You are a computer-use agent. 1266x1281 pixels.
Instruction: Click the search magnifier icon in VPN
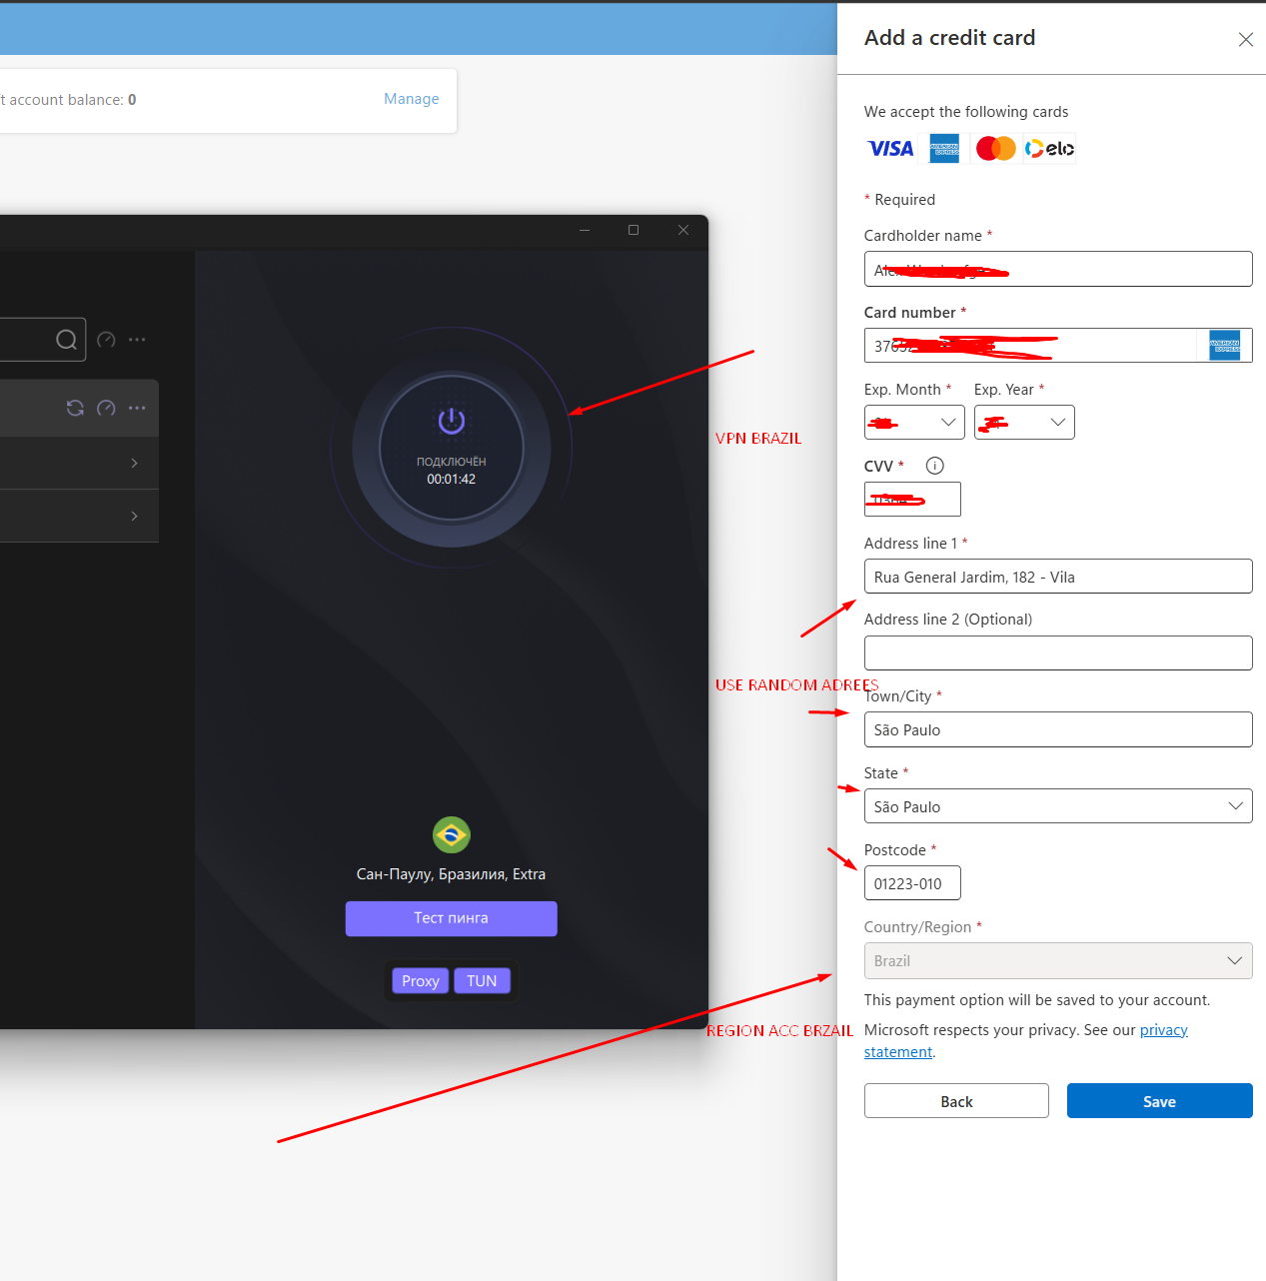(66, 340)
